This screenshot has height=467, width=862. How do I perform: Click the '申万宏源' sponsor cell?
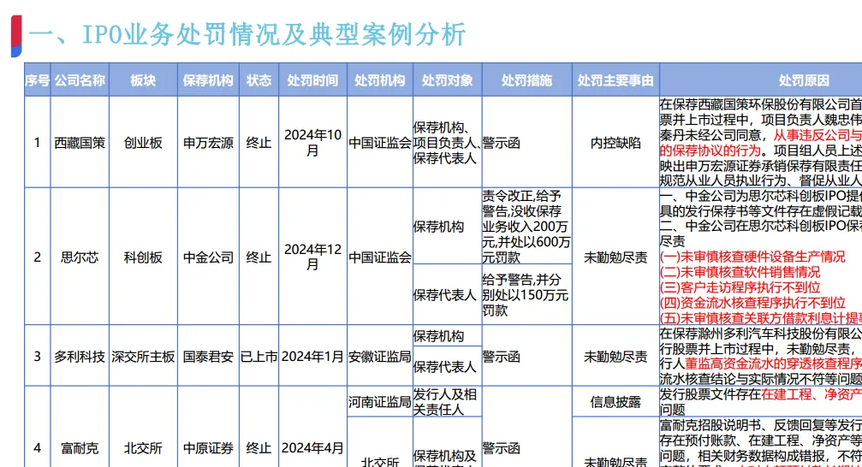coord(208,142)
